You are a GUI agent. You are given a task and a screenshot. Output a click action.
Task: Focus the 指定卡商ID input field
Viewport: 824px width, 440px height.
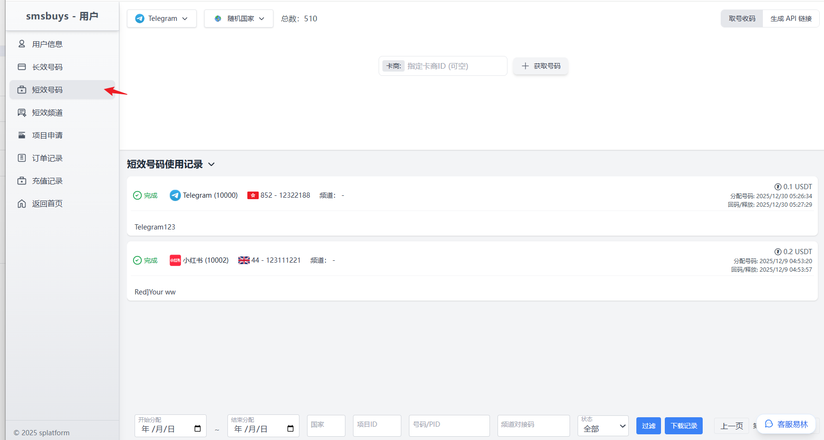[455, 66]
